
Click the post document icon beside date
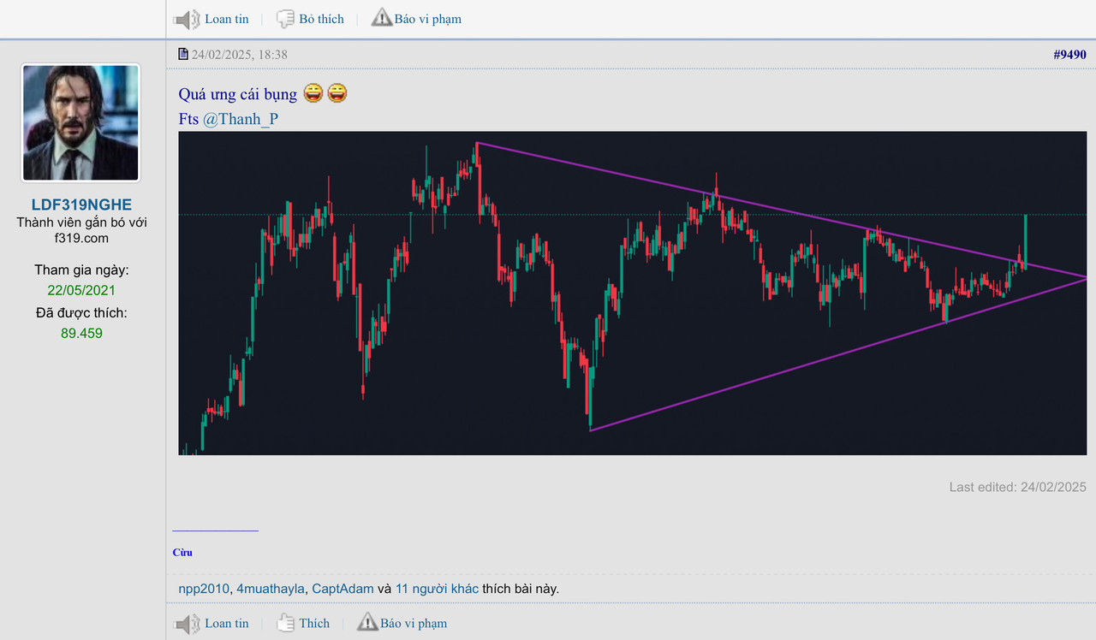point(183,54)
